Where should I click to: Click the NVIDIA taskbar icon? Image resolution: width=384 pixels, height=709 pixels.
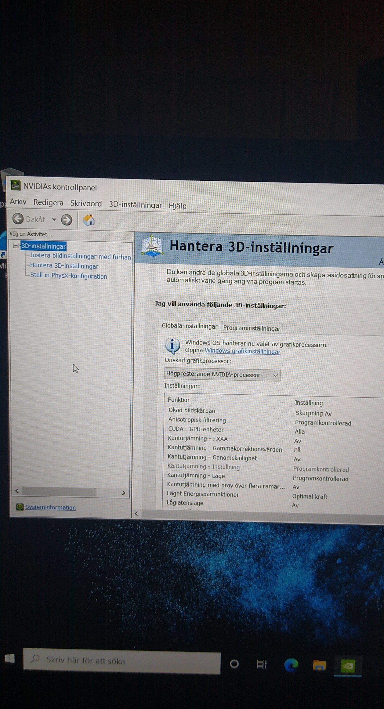click(348, 666)
